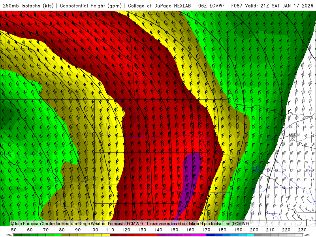
Task: Click the '230' label on the color scale
Action: click(x=302, y=230)
